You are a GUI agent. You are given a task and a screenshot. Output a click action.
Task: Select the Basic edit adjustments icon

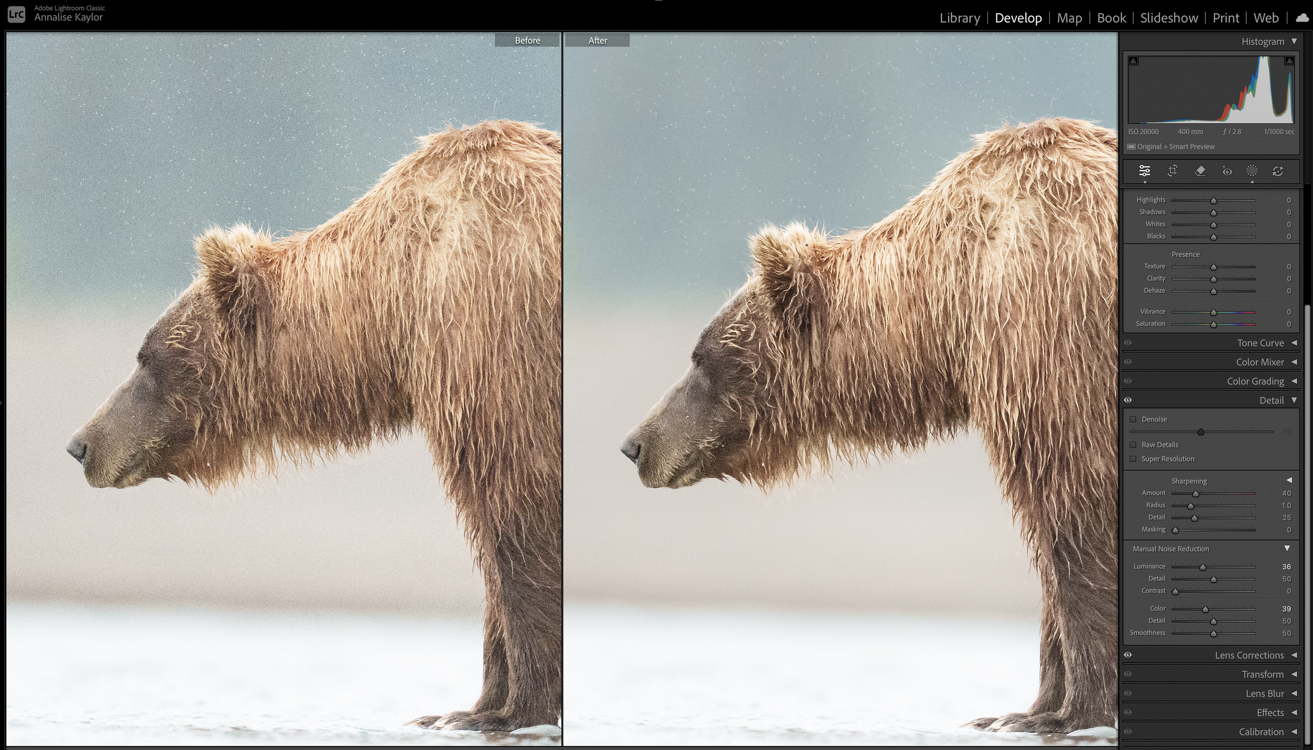pos(1145,172)
